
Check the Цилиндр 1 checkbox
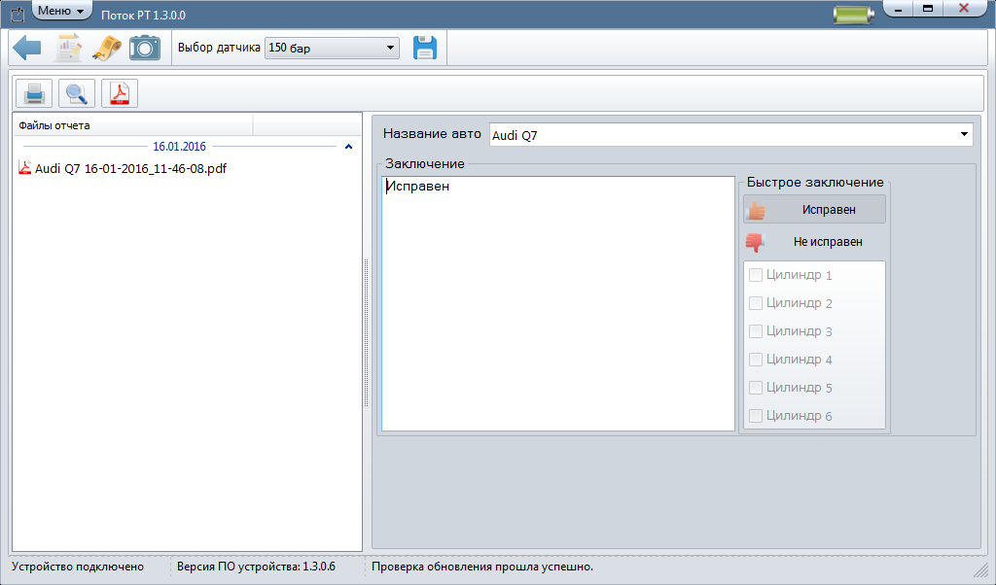click(x=756, y=275)
